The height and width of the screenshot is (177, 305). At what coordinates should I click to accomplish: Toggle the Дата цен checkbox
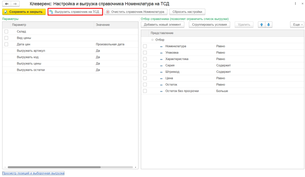[6, 44]
